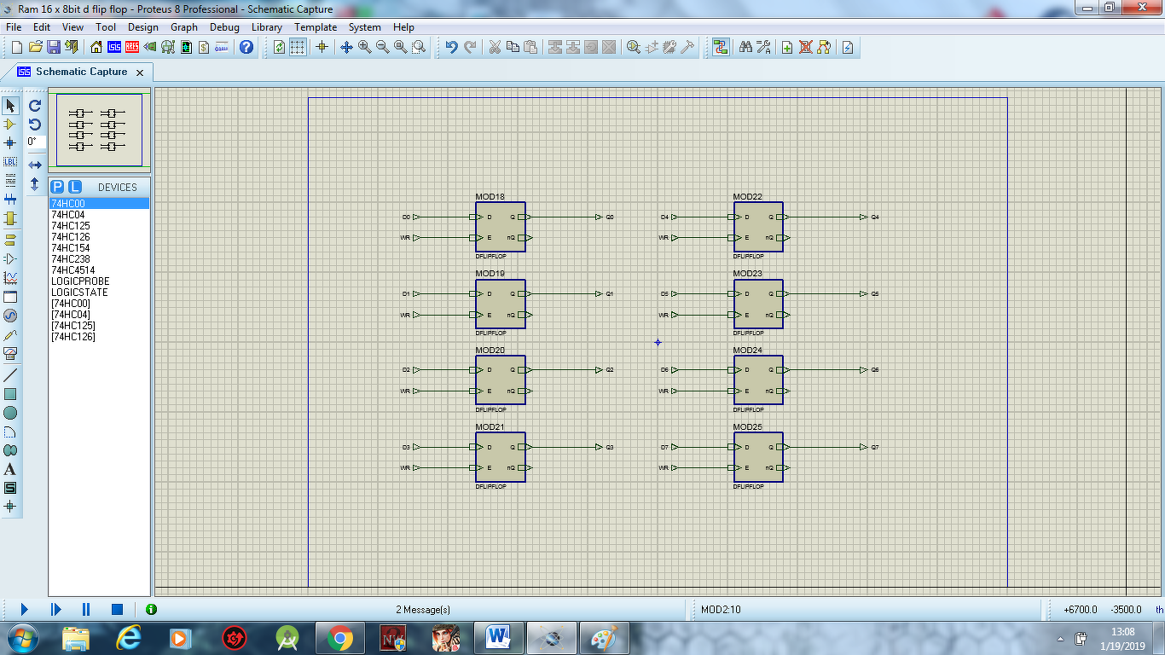Screen dimensions: 1165x655
Task: Open the Graph menu
Action: point(184,27)
